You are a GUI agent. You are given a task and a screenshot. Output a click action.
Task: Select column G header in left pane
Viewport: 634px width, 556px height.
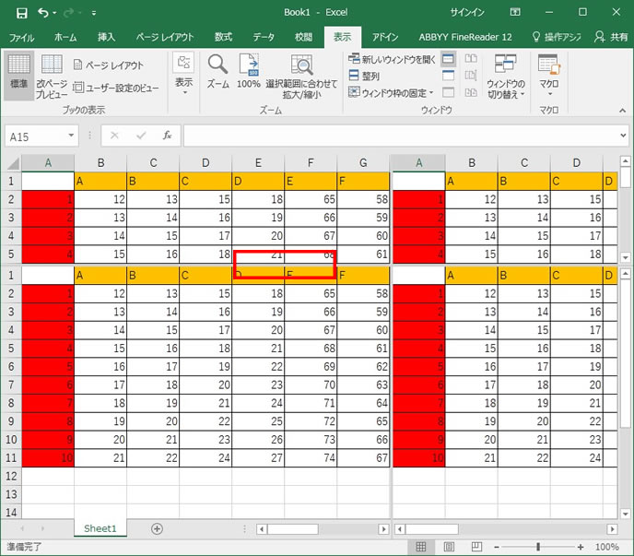363,162
